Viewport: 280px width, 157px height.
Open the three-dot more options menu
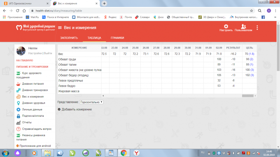tap(257, 28)
